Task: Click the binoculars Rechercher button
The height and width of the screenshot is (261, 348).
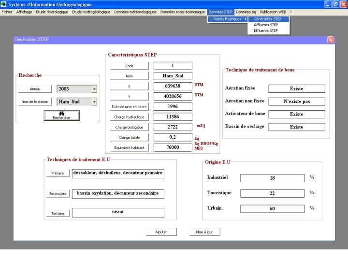Action: [x=62, y=116]
